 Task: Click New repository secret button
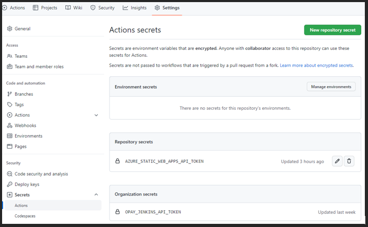[332, 30]
